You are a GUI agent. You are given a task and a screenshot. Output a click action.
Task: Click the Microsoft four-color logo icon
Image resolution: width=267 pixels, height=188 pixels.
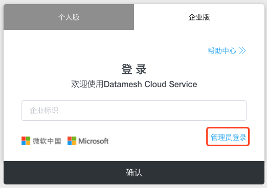click(x=72, y=141)
